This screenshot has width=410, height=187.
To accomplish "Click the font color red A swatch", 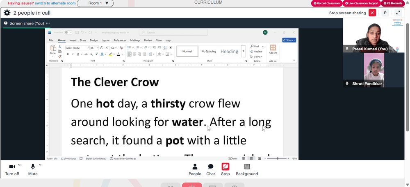I will (x=118, y=54).
